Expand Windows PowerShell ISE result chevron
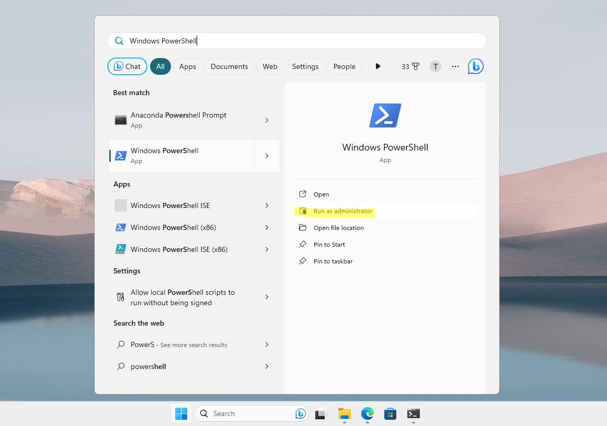This screenshot has height=426, width=607. pyautogui.click(x=267, y=205)
